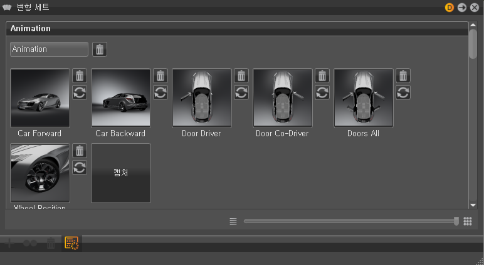Image resolution: width=484 pixels, height=265 pixels.
Task: Delete the Animation variant set group
Action: (x=100, y=49)
